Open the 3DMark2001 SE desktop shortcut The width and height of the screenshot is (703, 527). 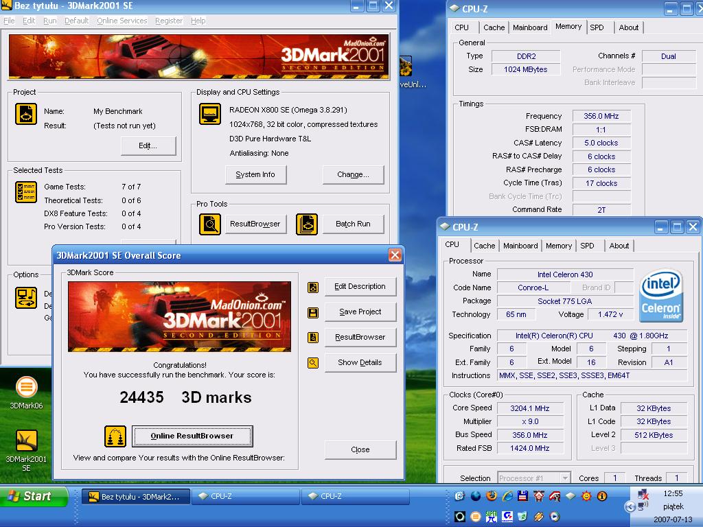pyautogui.click(x=27, y=450)
